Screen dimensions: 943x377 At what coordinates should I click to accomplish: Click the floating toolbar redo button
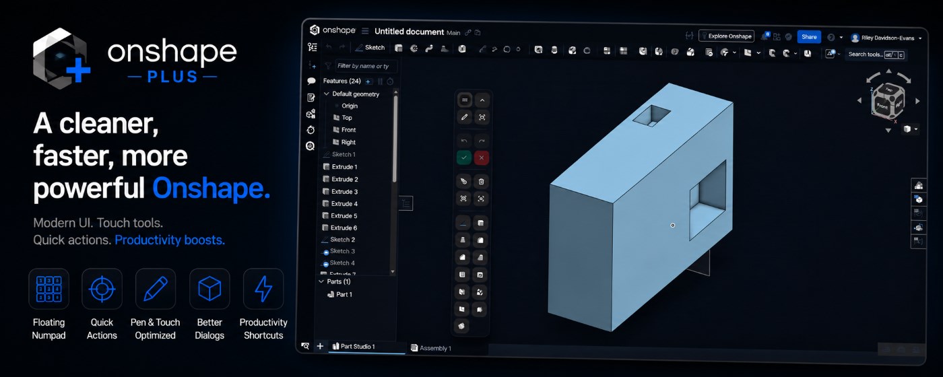(x=482, y=141)
